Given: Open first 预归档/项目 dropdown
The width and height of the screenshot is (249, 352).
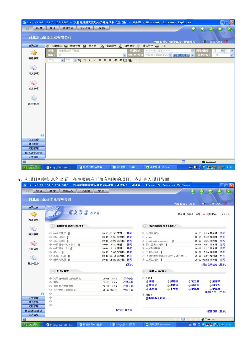Looking at the screenshot, I should pos(158,55).
